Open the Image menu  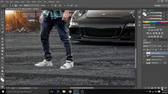(x=17, y=2)
